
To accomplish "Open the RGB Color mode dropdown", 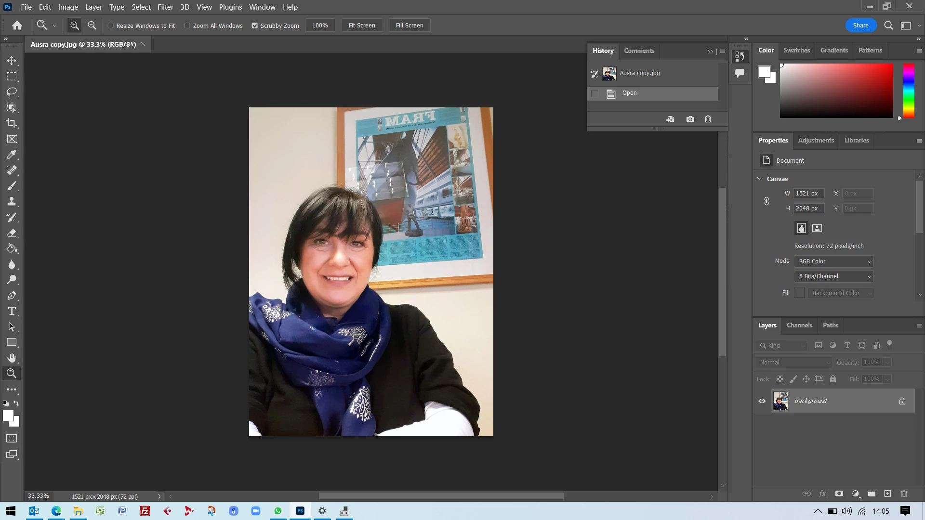I will point(834,261).
